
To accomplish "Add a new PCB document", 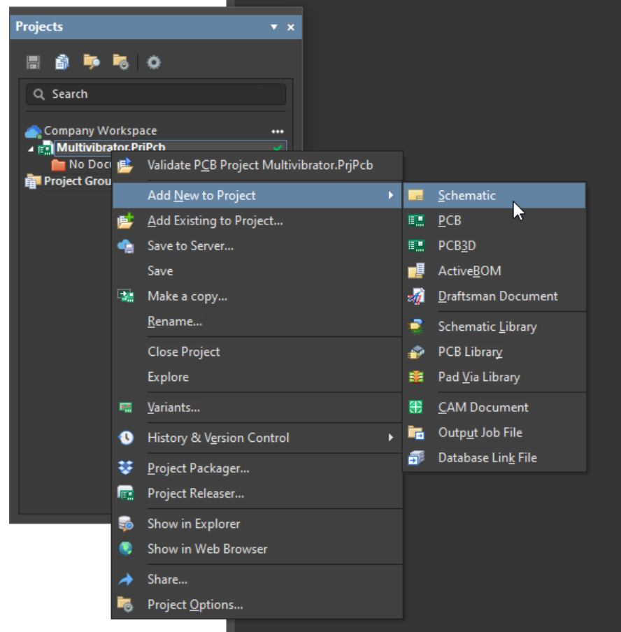I will click(x=494, y=221).
